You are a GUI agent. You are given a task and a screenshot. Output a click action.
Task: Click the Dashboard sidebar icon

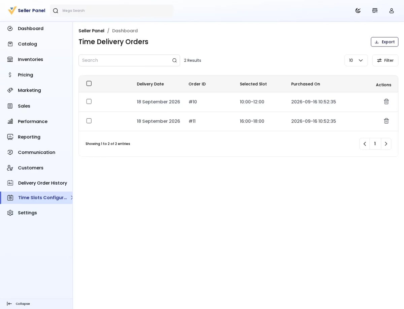(10, 29)
